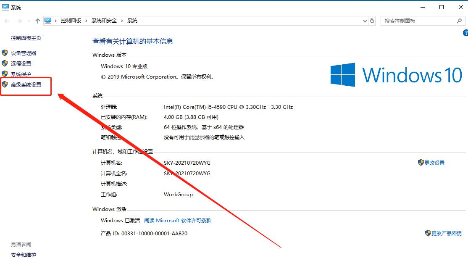Go up one level with up arrow
This screenshot has height=266, width=468.
[x=38, y=21]
